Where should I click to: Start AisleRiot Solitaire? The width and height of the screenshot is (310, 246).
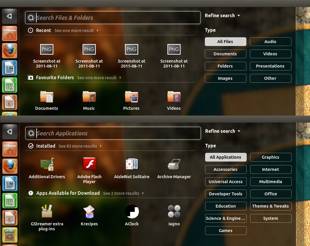tap(132, 164)
